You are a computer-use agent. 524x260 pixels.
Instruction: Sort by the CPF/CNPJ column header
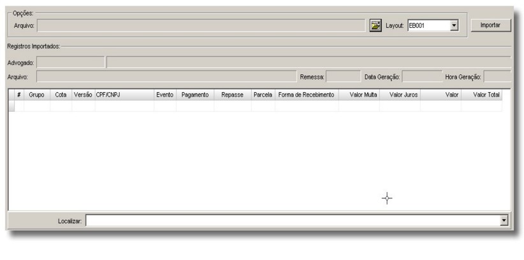coord(124,95)
